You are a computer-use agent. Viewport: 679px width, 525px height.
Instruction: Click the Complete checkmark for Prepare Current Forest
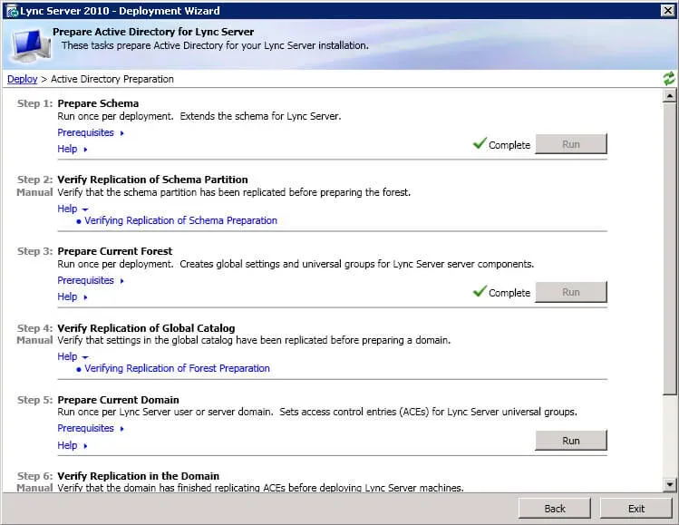[480, 291]
